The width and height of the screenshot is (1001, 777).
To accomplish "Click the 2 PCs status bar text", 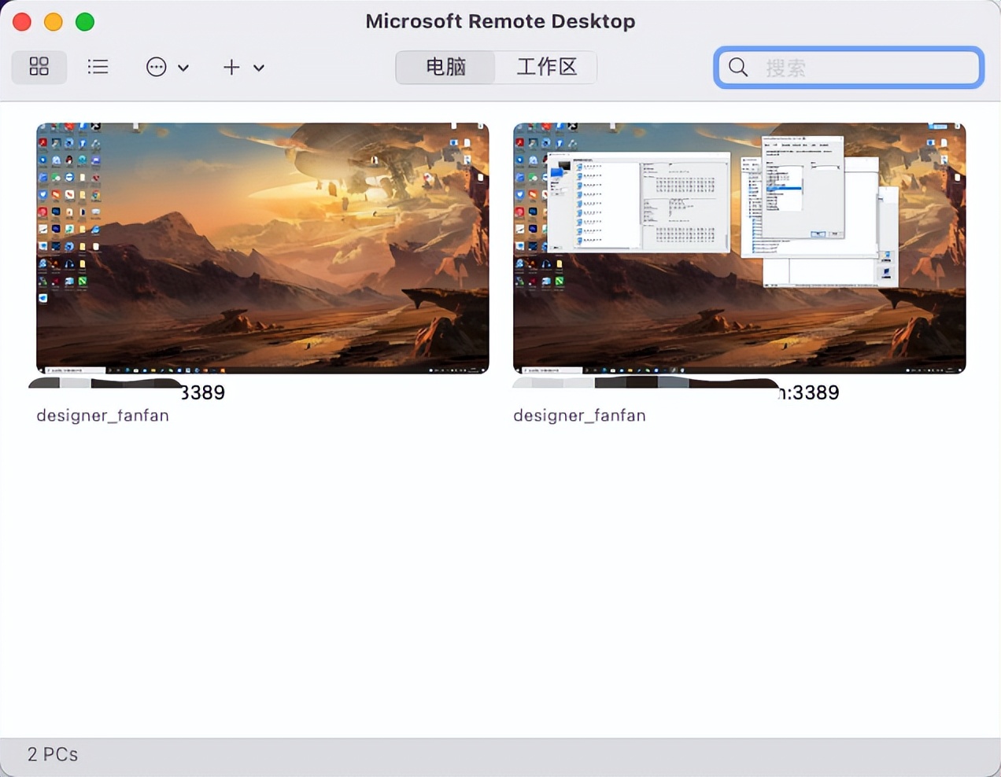I will tap(53, 755).
